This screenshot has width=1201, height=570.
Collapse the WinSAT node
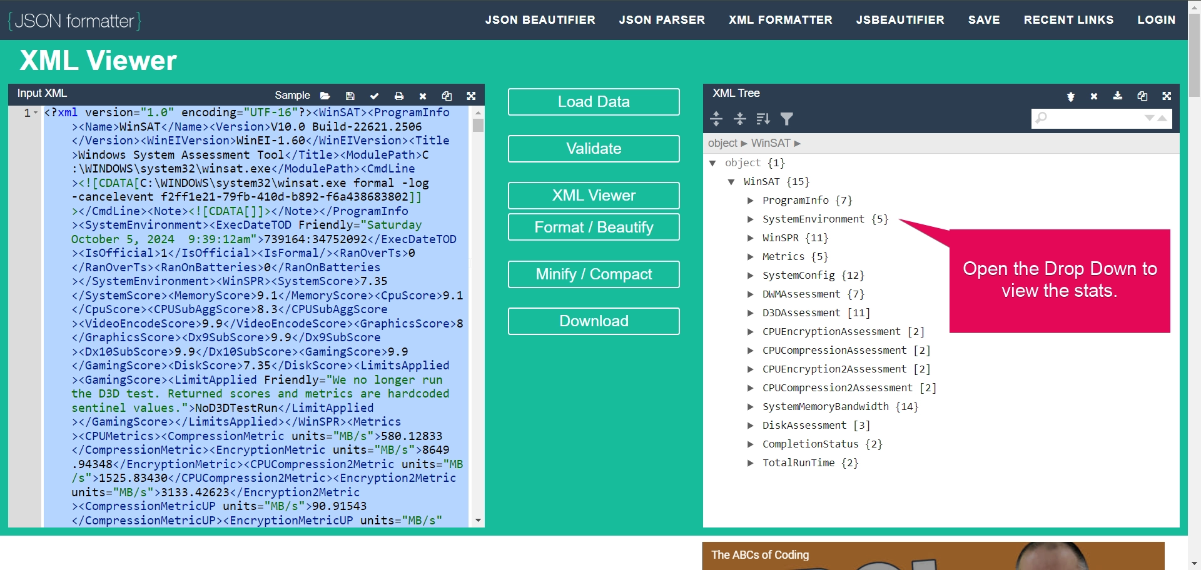(731, 182)
